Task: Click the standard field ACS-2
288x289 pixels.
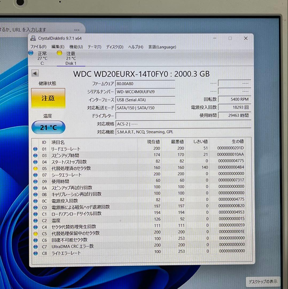Action: [x=183, y=124]
